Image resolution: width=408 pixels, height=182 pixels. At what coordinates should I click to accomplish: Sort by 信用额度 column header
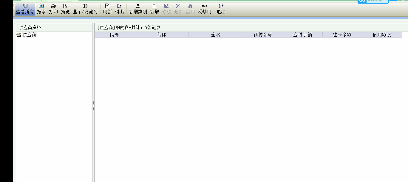point(382,35)
